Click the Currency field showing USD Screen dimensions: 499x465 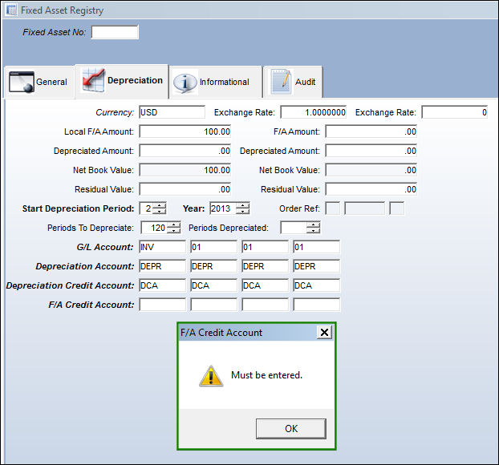click(172, 112)
